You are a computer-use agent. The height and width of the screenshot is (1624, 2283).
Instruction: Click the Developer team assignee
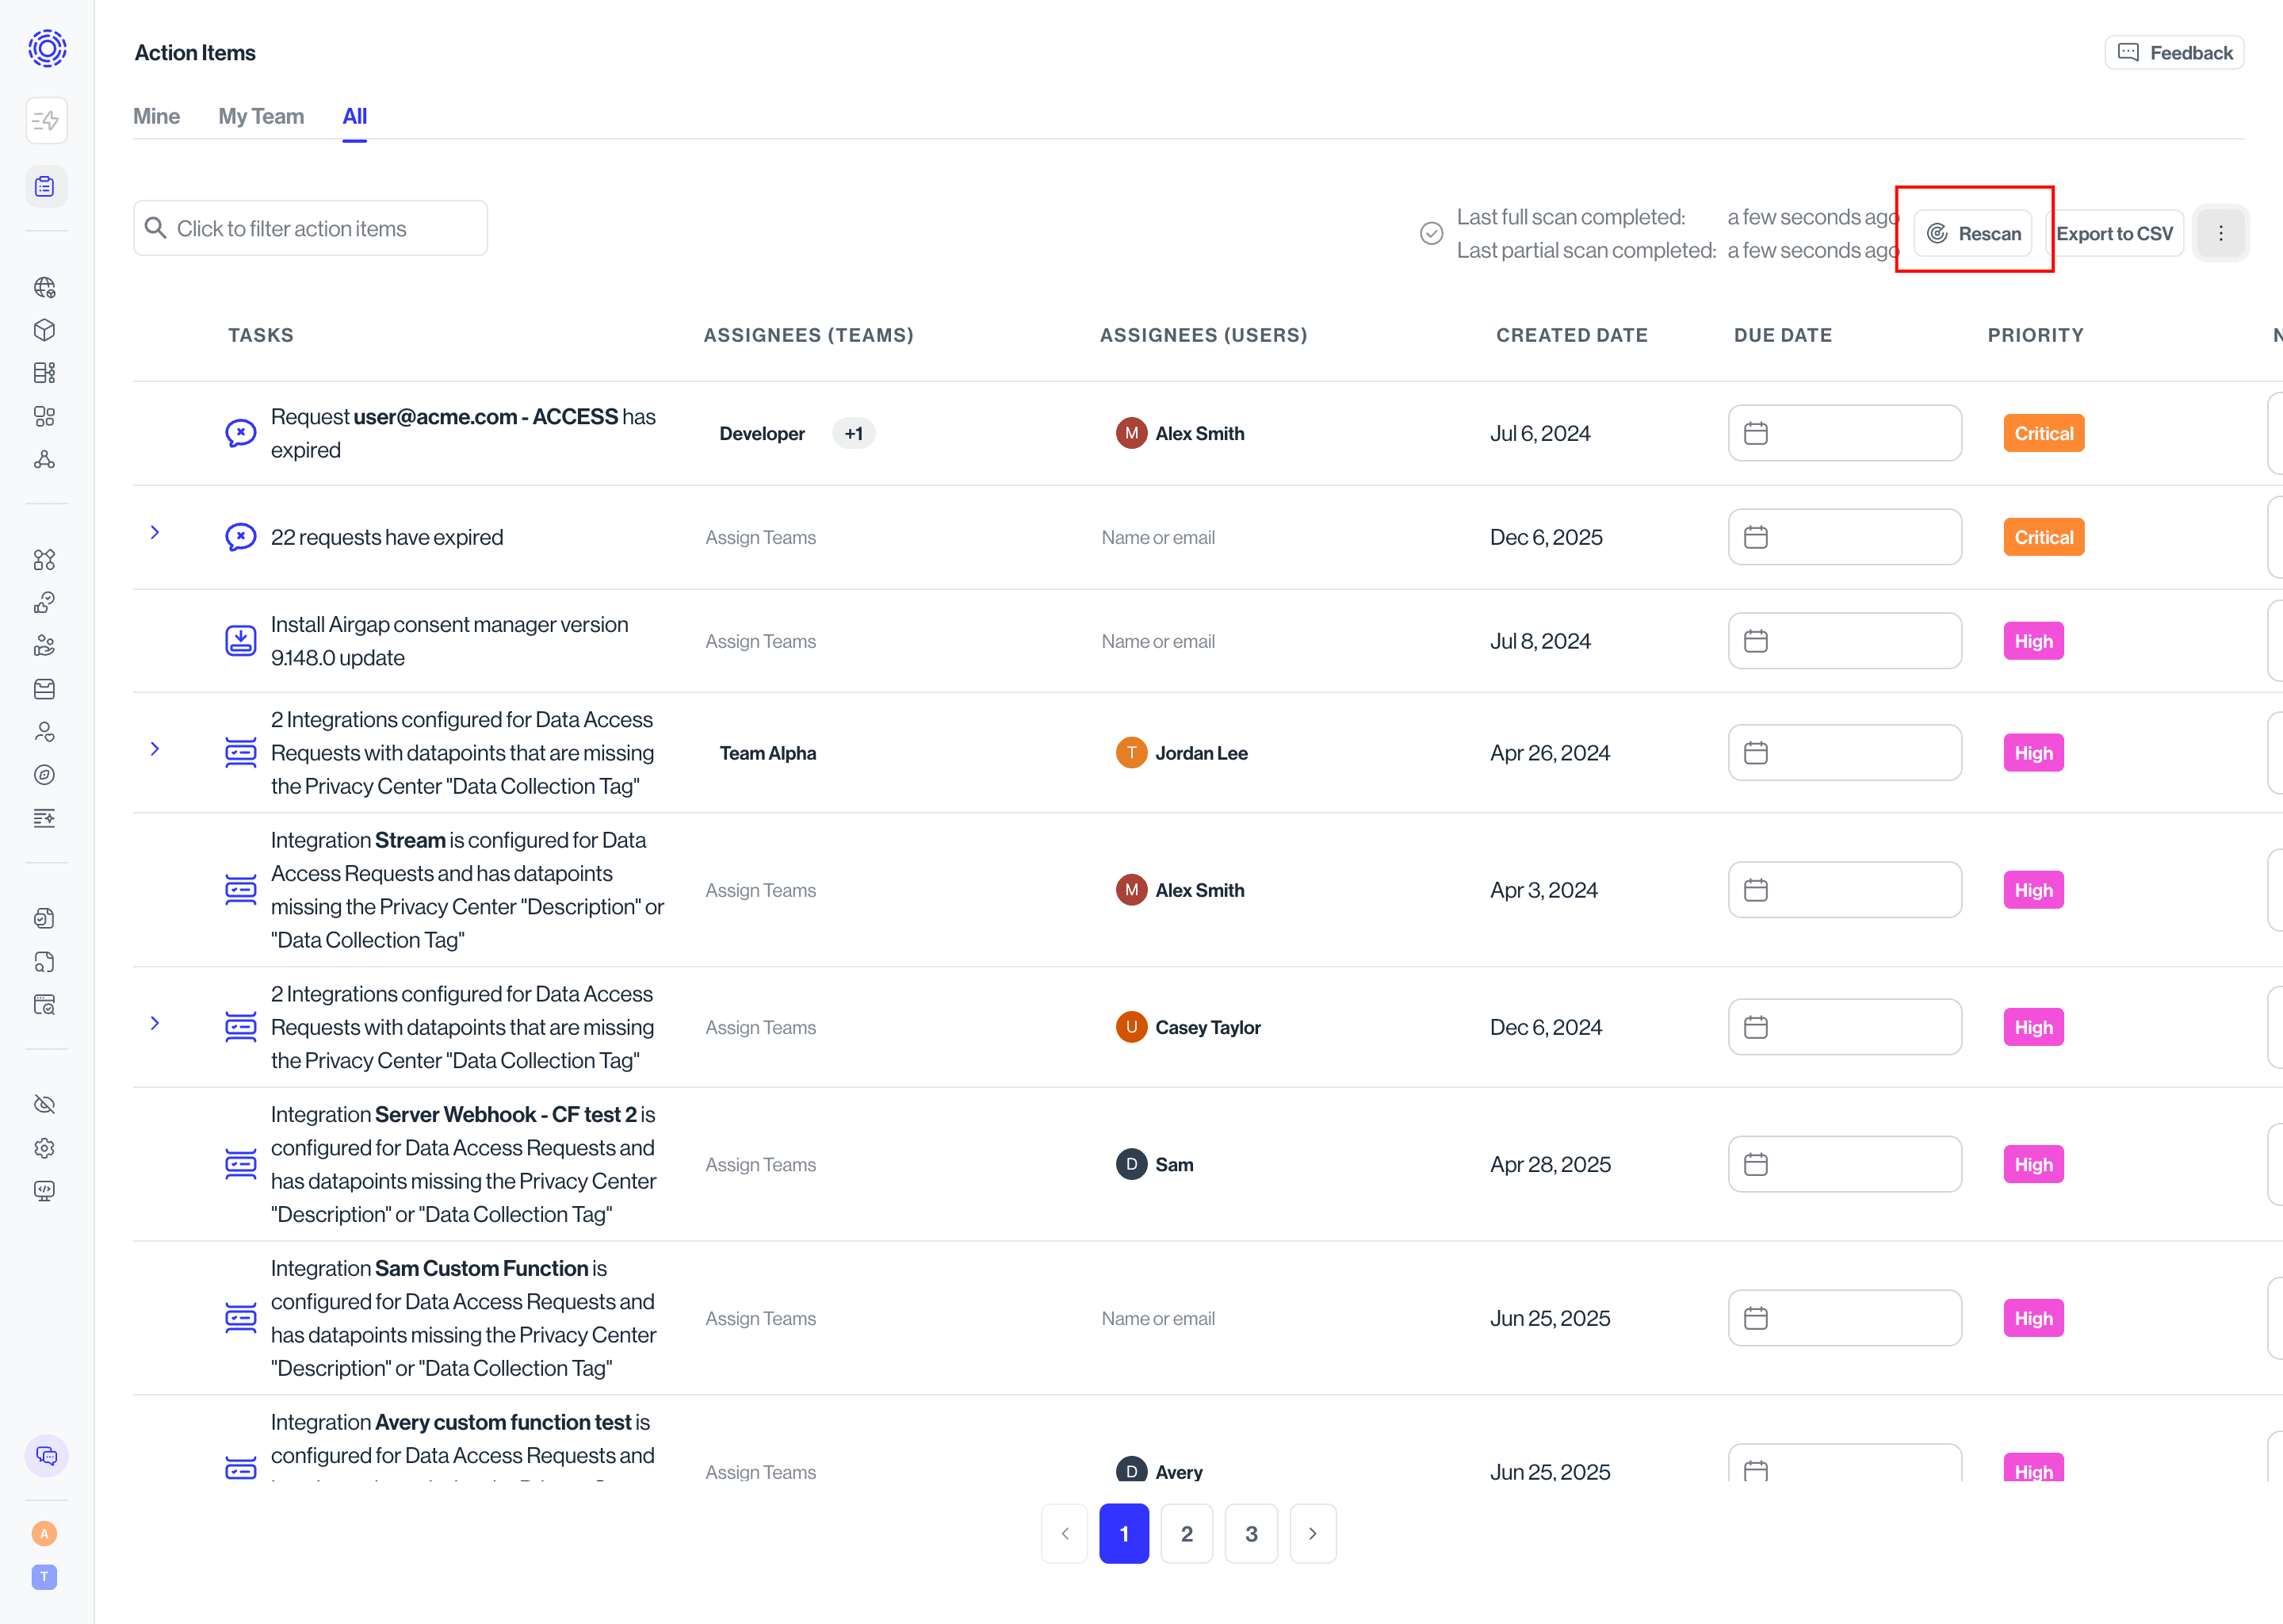click(x=762, y=433)
